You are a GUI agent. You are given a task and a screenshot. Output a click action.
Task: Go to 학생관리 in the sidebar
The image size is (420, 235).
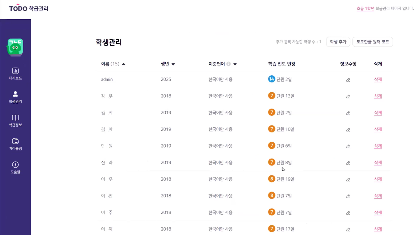pyautogui.click(x=15, y=97)
